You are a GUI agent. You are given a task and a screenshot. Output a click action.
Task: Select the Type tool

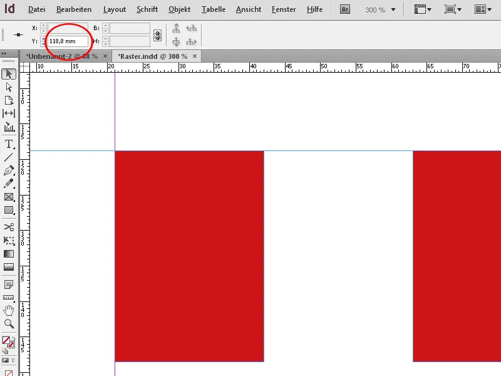click(9, 144)
